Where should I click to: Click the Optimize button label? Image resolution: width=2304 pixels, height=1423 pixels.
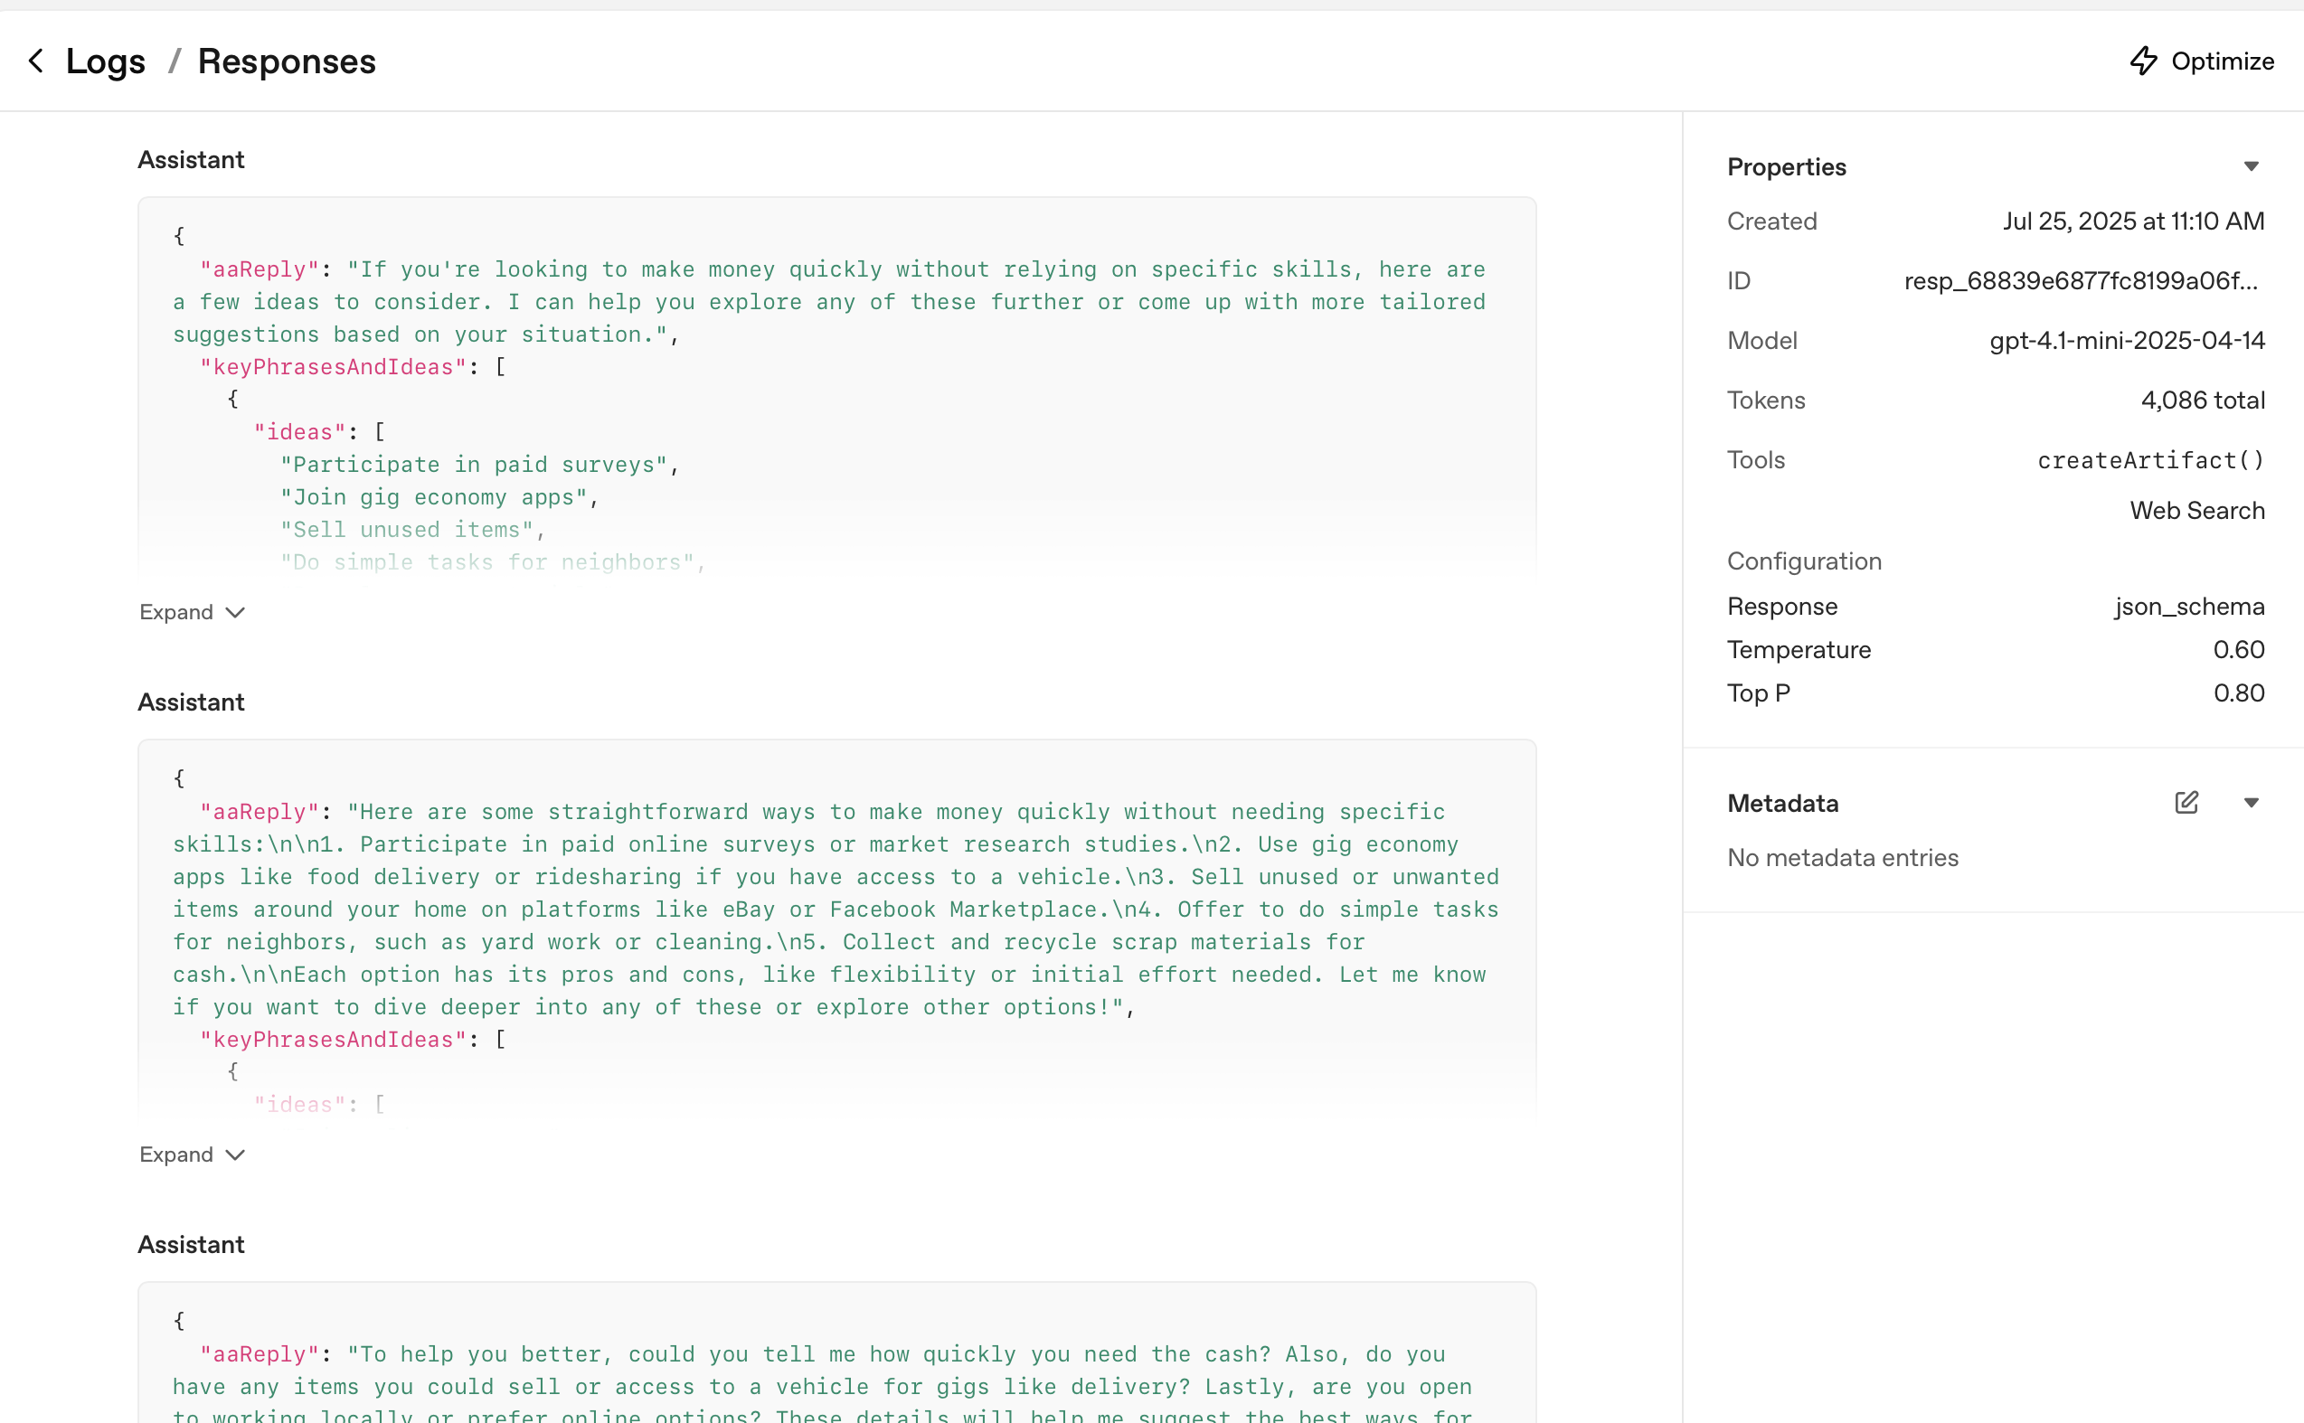click(2222, 61)
